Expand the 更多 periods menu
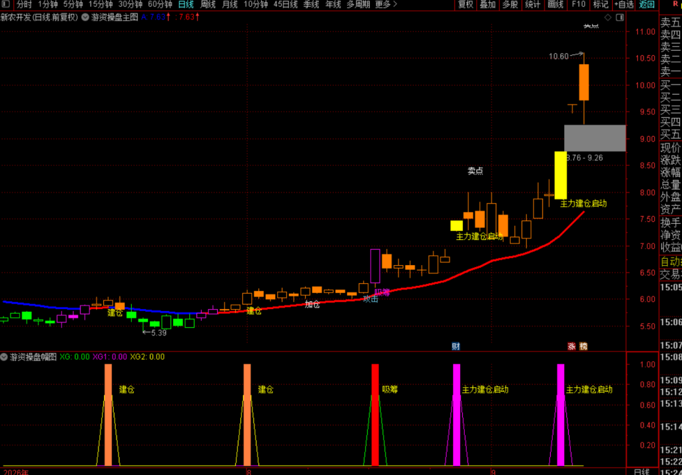 386,5
